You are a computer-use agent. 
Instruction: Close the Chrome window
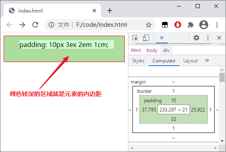point(216,6)
